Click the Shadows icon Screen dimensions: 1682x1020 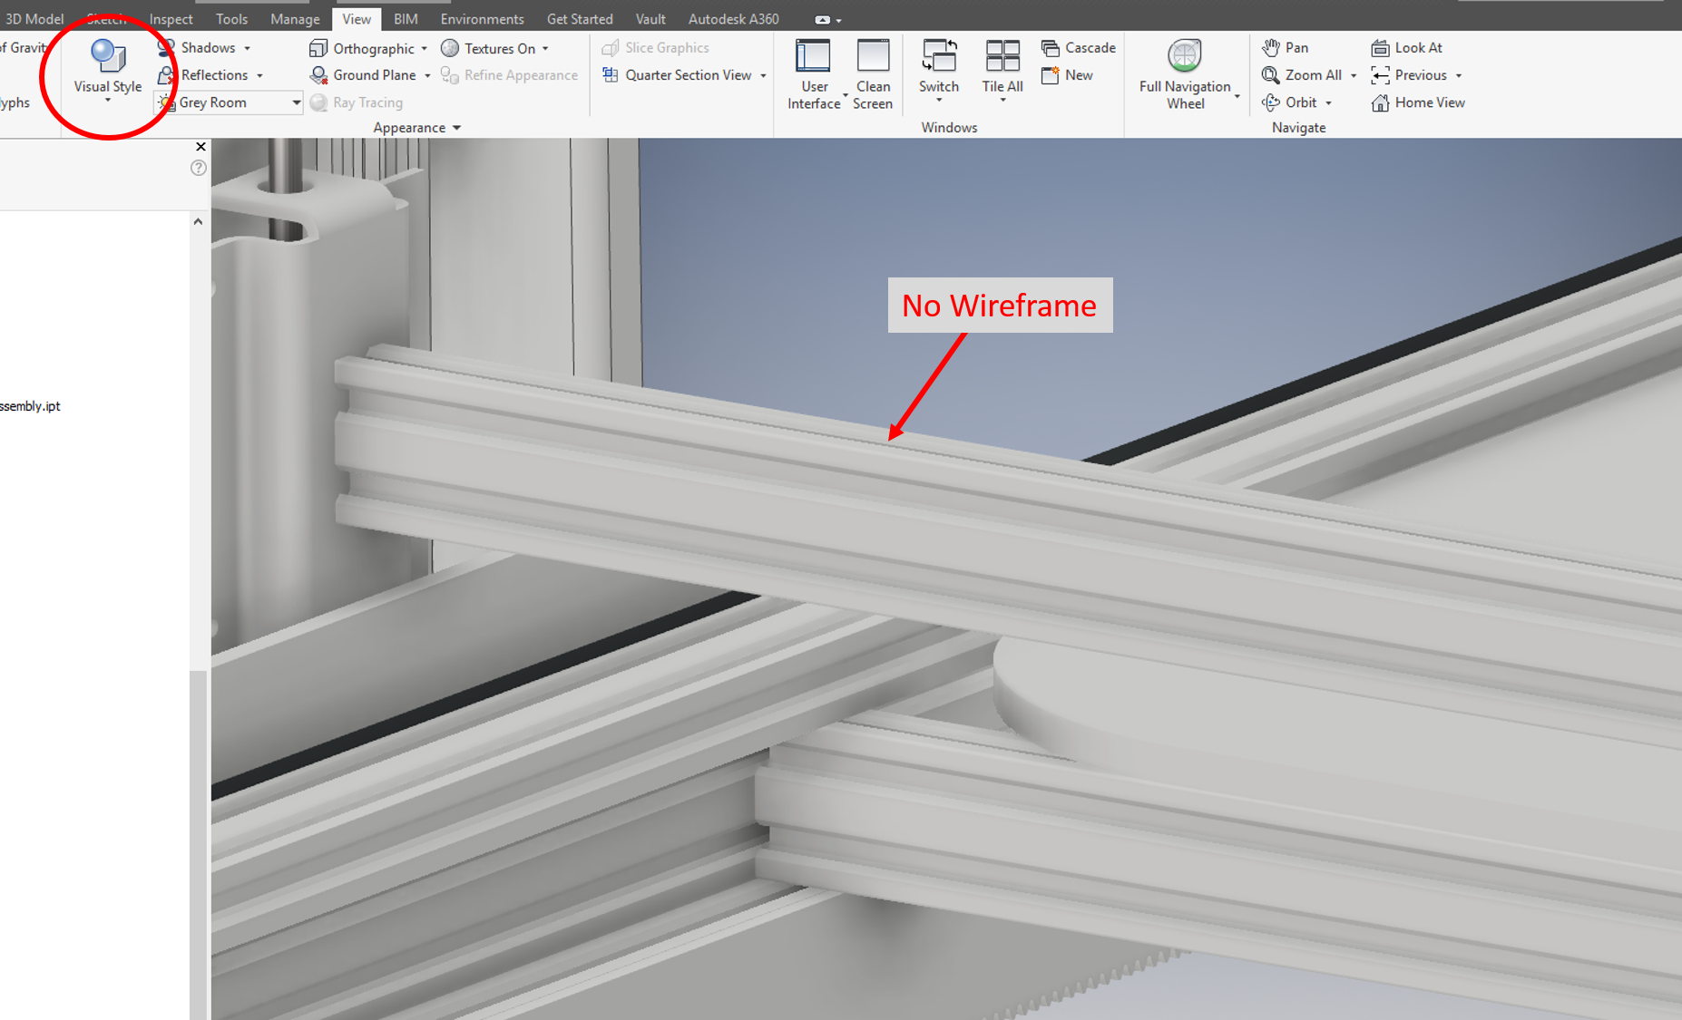click(166, 47)
